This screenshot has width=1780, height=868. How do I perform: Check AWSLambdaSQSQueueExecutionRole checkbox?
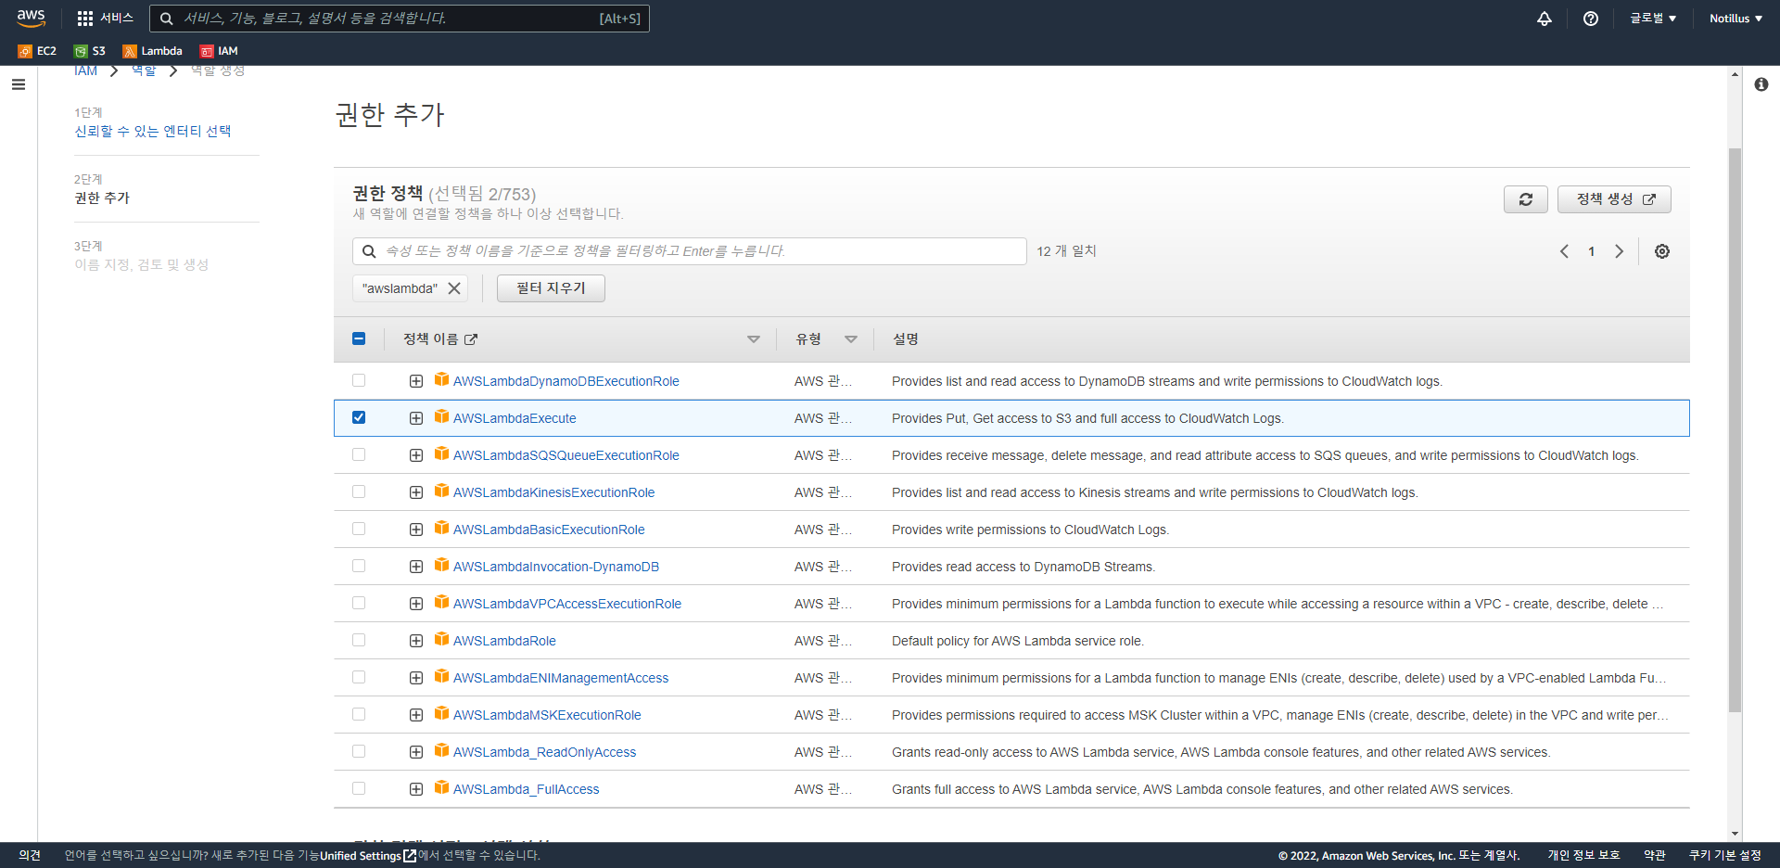point(359,454)
